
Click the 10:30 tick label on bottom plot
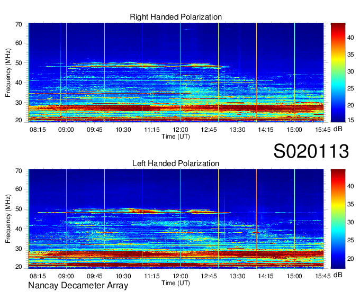[x=123, y=276]
